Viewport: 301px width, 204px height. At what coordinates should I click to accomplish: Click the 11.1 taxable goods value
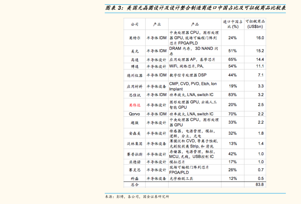point(260,66)
